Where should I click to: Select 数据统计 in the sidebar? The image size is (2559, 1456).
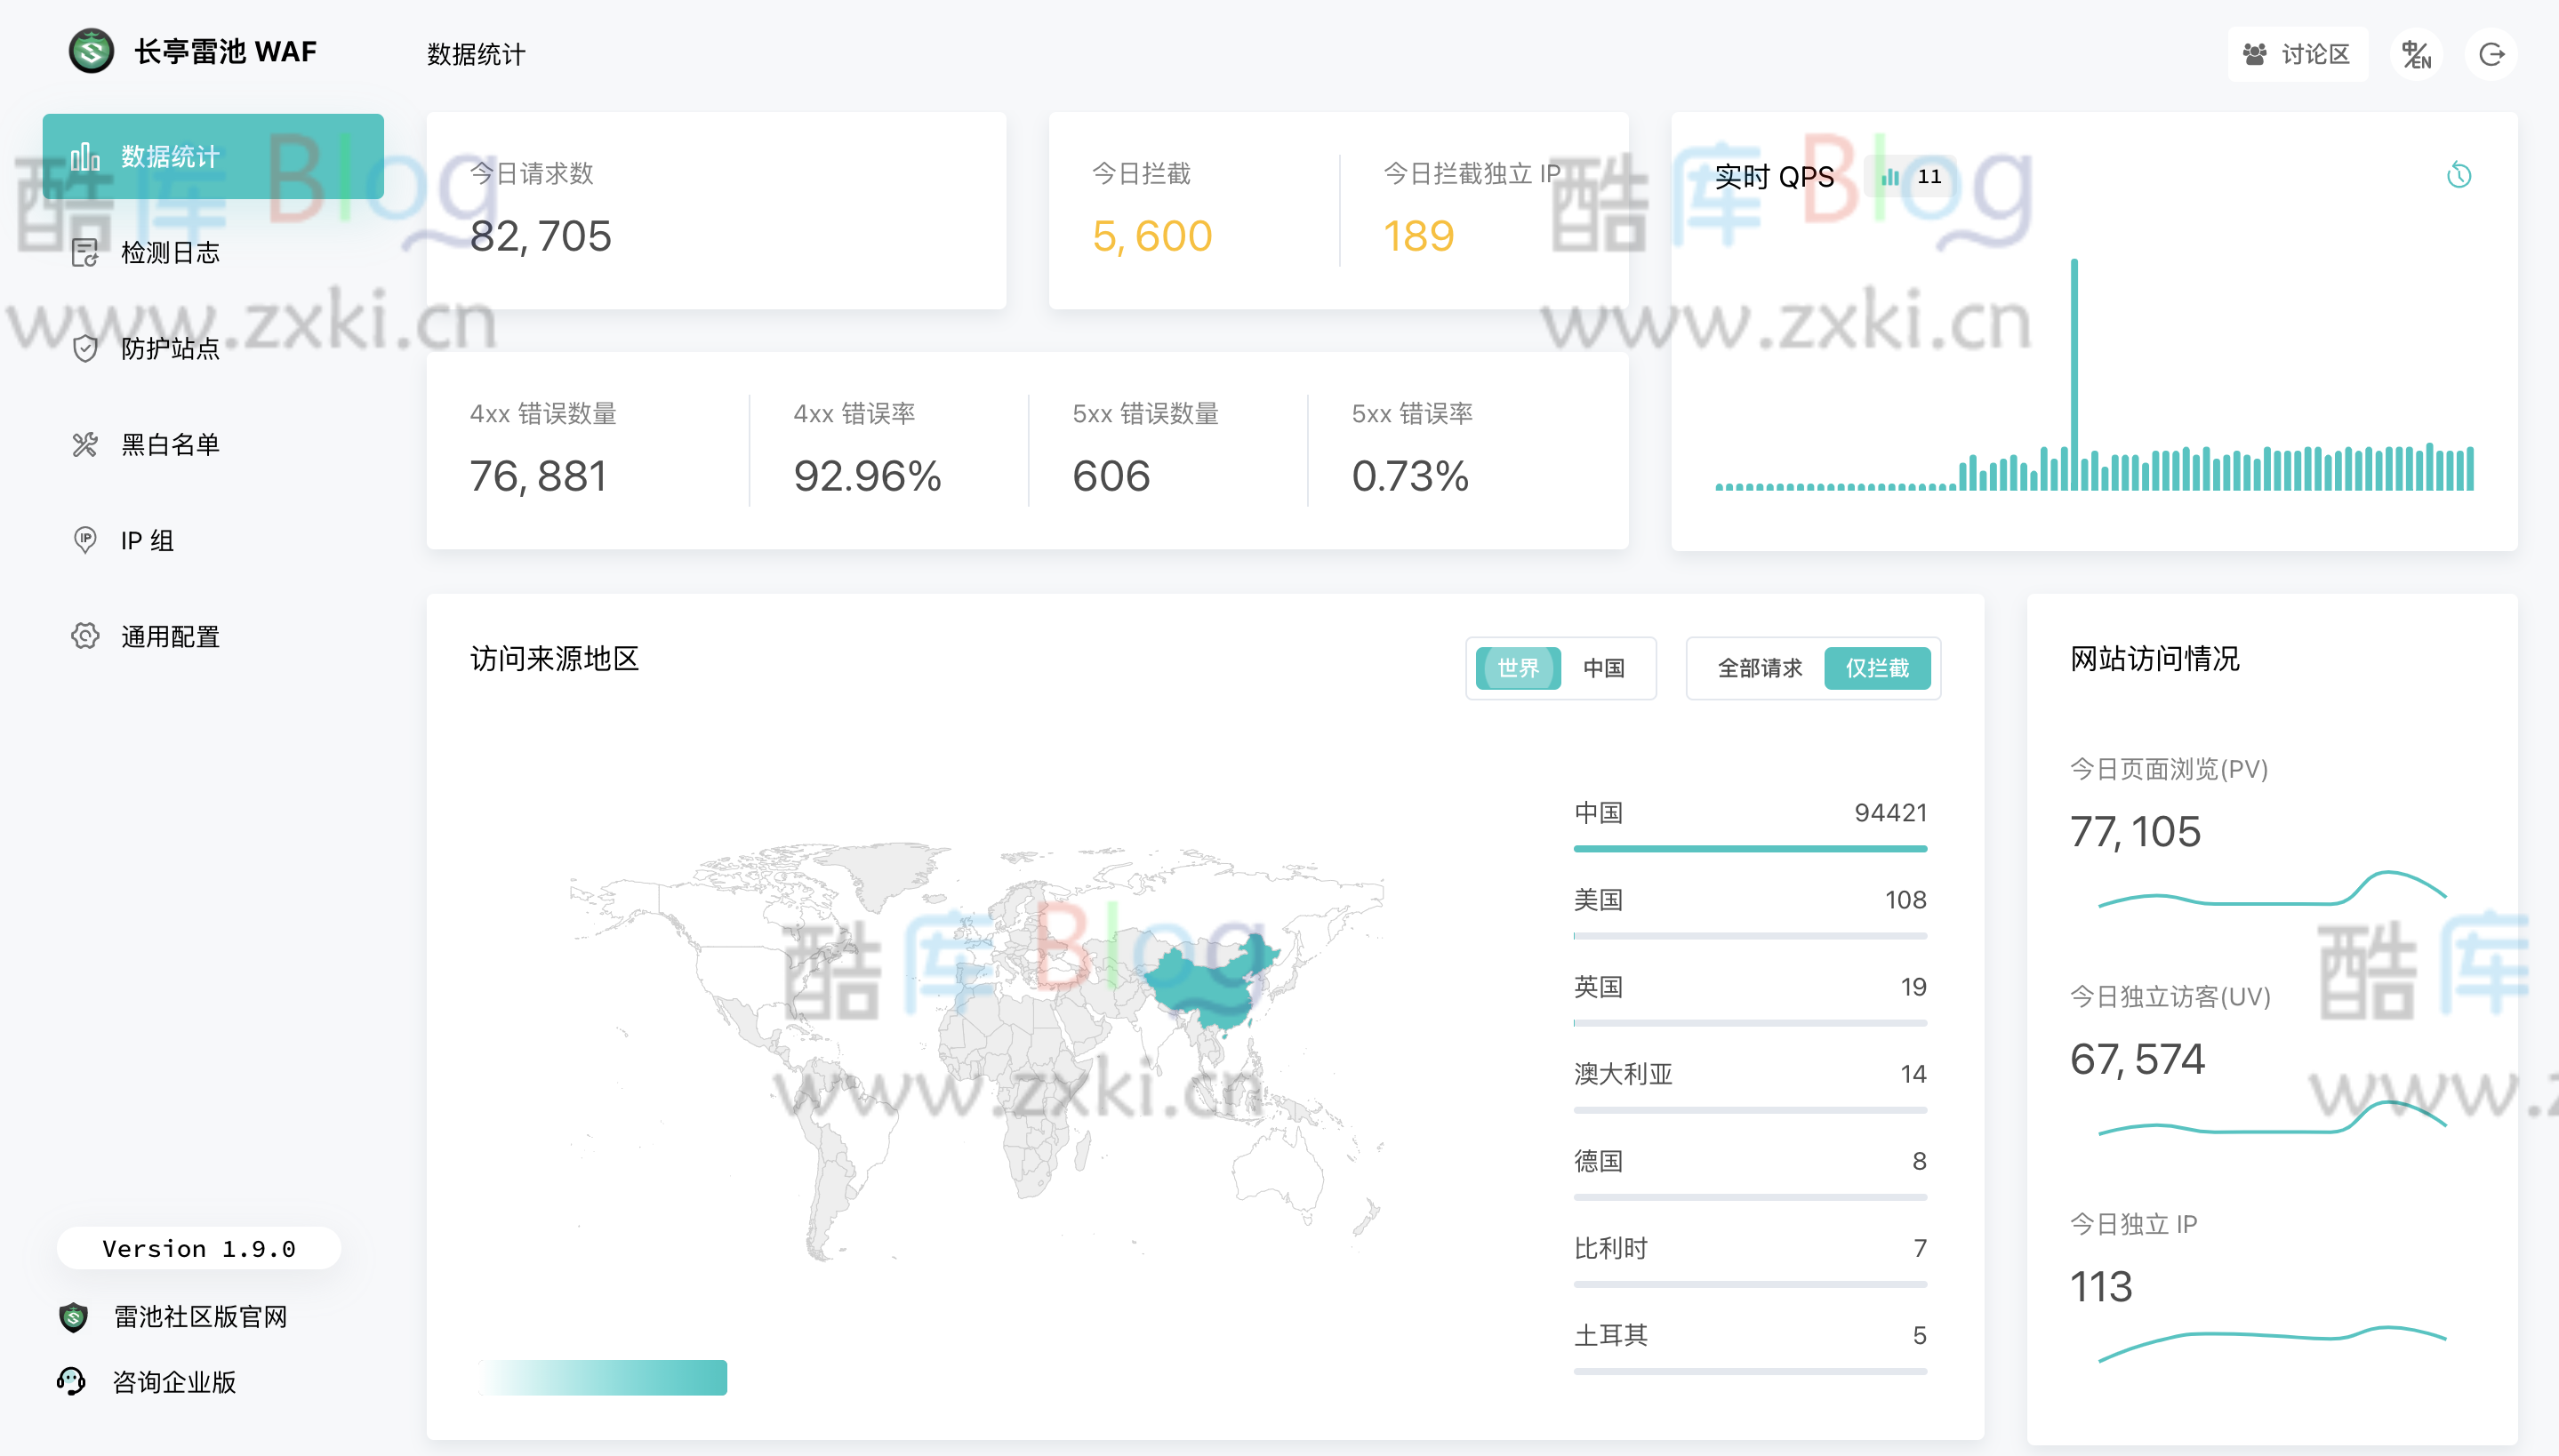pyautogui.click(x=170, y=156)
